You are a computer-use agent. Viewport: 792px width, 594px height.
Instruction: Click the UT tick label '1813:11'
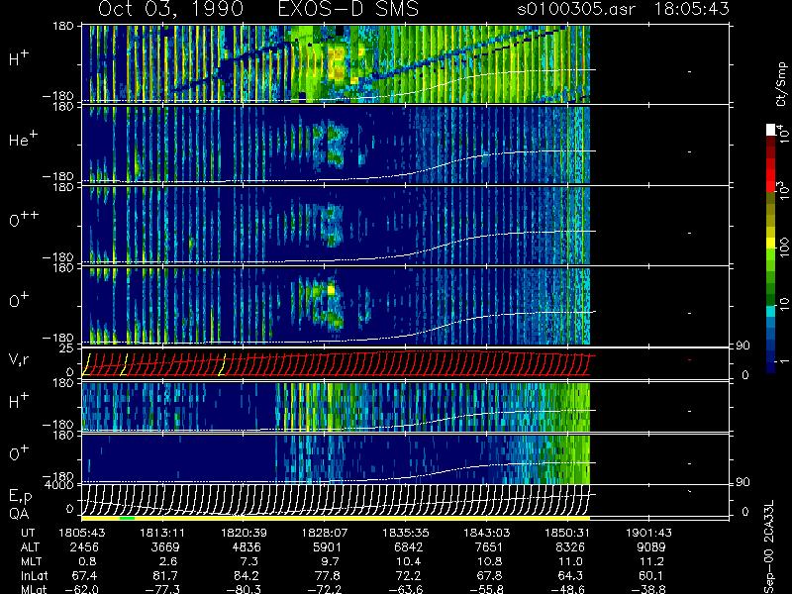point(162,533)
